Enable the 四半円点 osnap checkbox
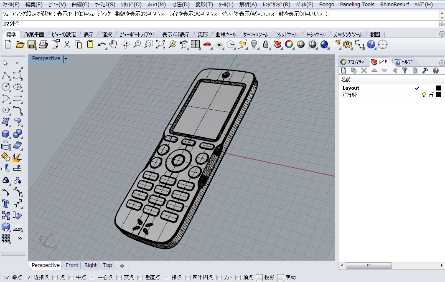The width and height of the screenshot is (445, 282). pos(188,277)
